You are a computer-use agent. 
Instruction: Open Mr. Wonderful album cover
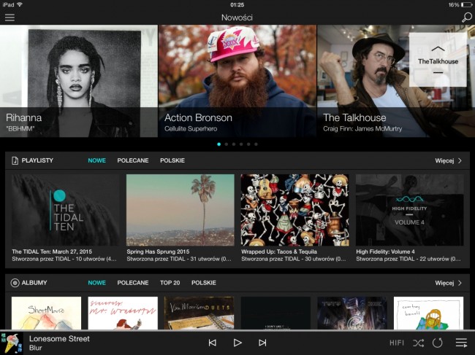(x=123, y=313)
